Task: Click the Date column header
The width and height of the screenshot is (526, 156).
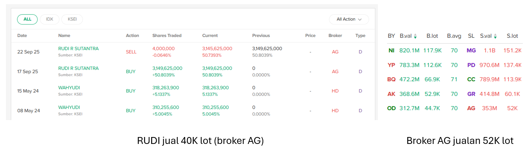Action: [x=22, y=36]
